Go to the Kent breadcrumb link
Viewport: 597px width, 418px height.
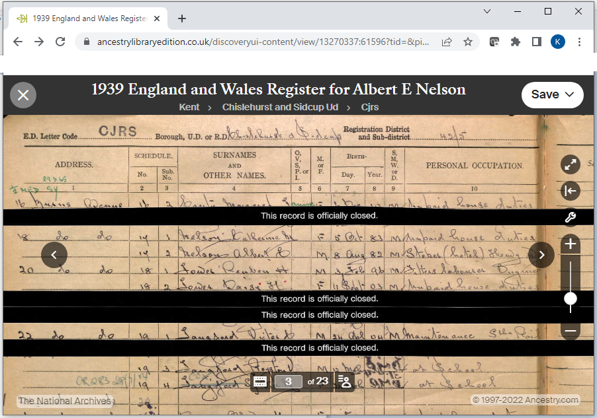[x=189, y=107]
